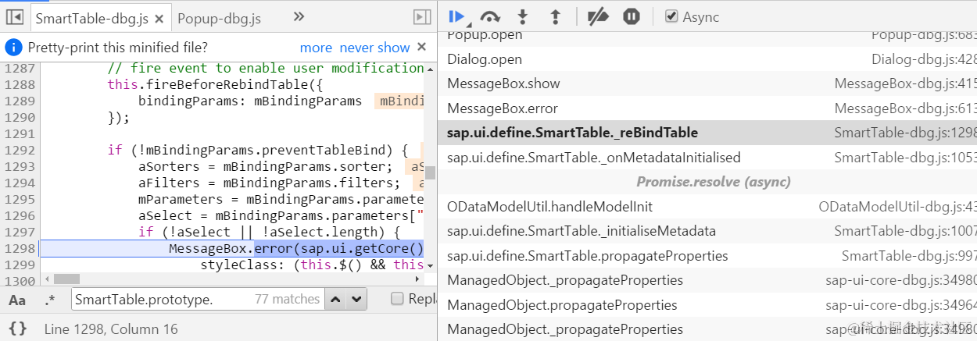
Task: Select Dialog.open call stack frame
Action: [707, 59]
